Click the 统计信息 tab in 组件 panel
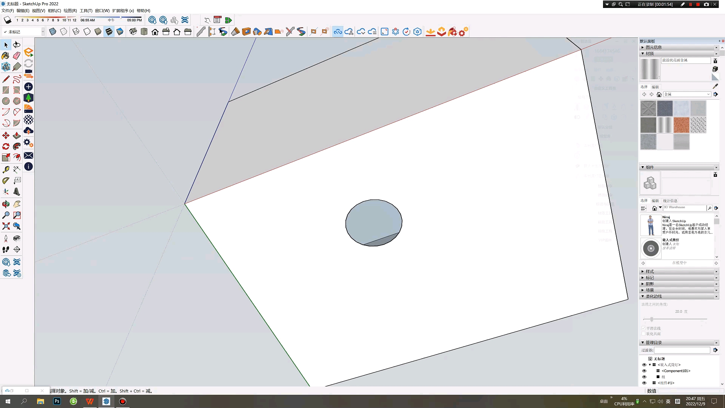Screen dimensions: 725x408 [670, 201]
